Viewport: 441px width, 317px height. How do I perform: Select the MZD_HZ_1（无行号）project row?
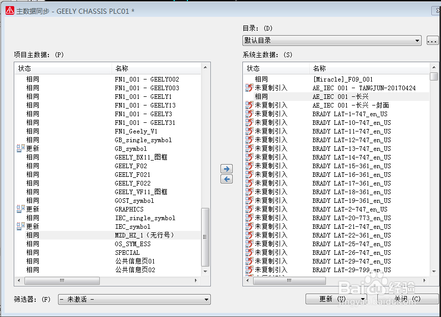(x=108, y=235)
